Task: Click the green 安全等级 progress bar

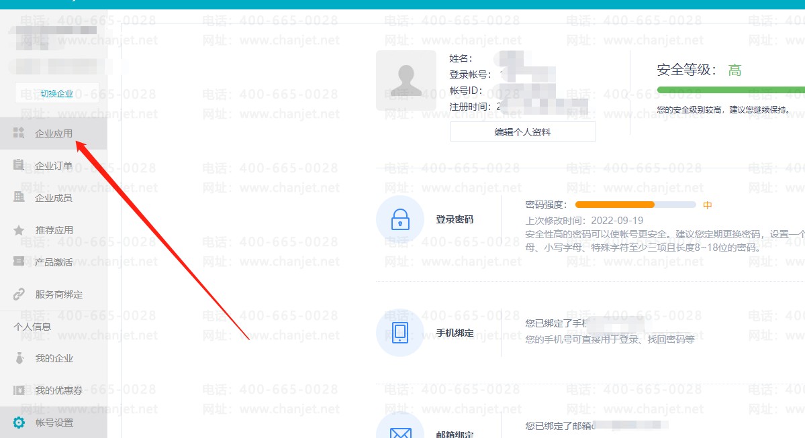Action: click(x=730, y=90)
